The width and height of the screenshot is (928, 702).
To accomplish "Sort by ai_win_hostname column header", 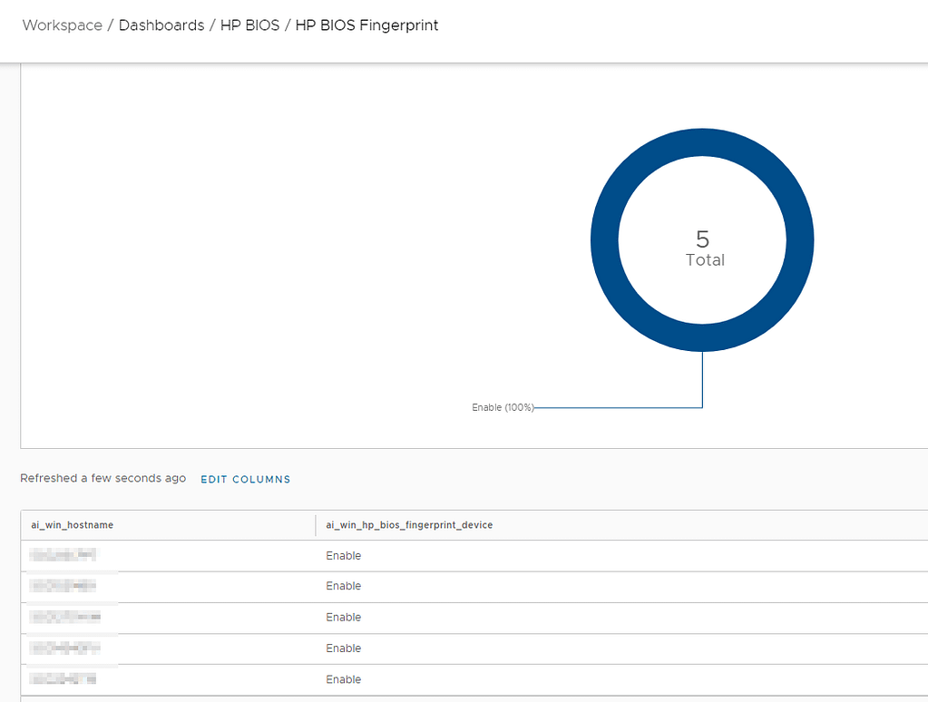I will [73, 525].
